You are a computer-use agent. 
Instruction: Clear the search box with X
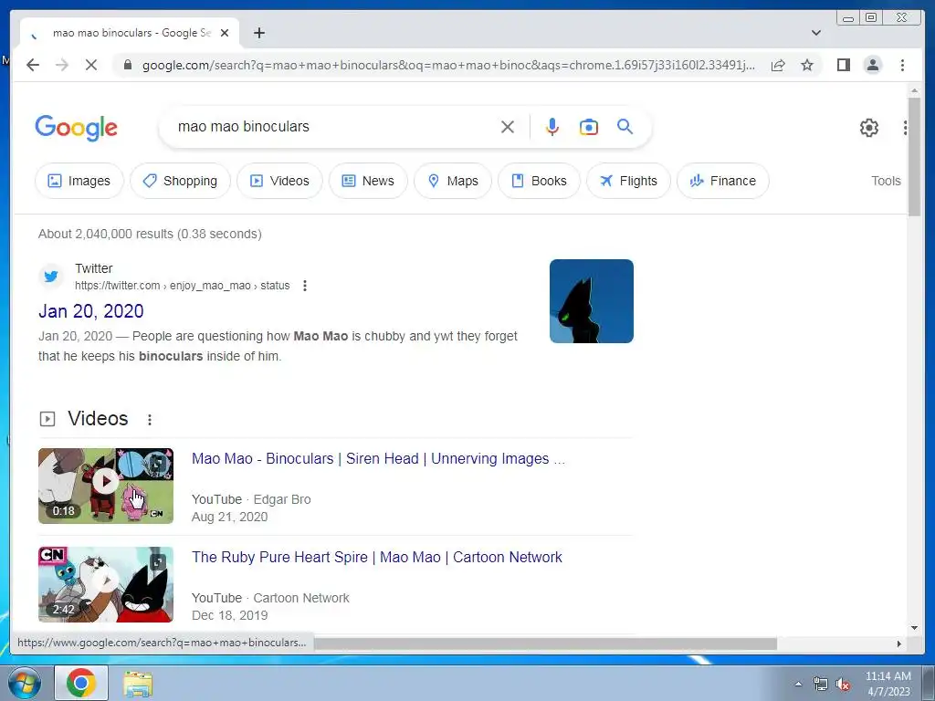[x=508, y=127]
